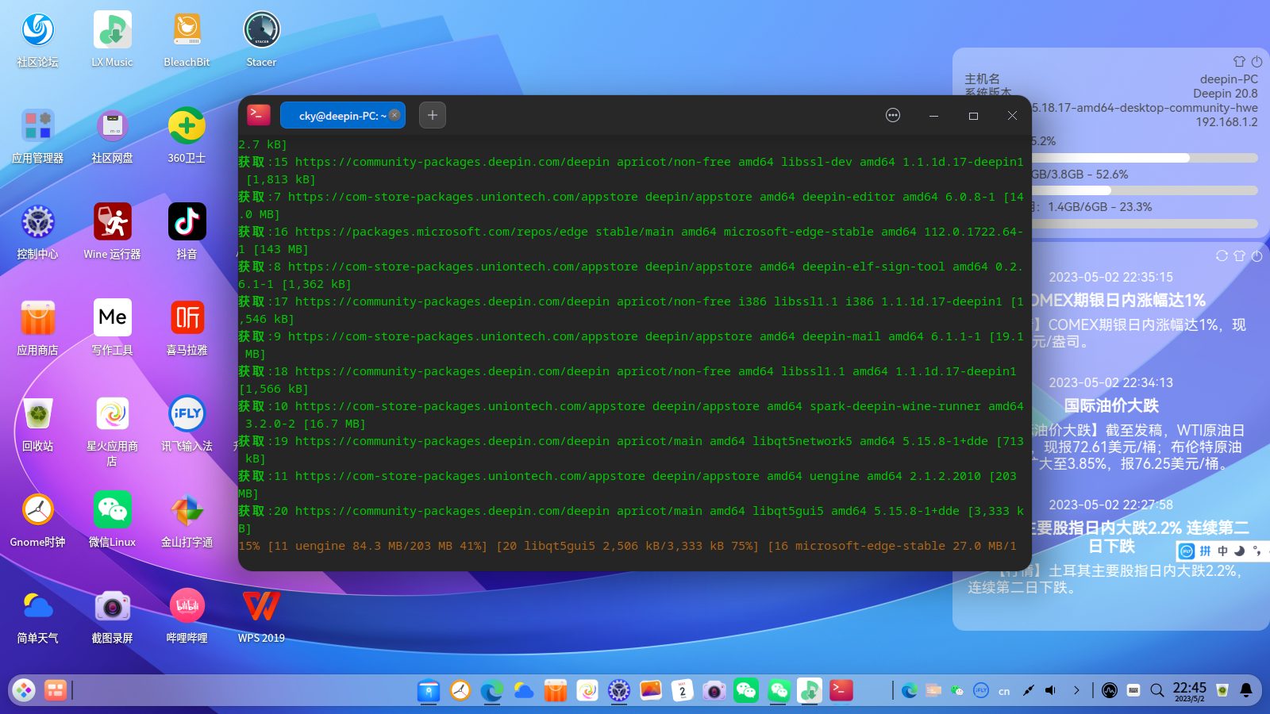Toggle the cn input method in tray
This screenshot has width=1270, height=714.
click(x=1004, y=691)
